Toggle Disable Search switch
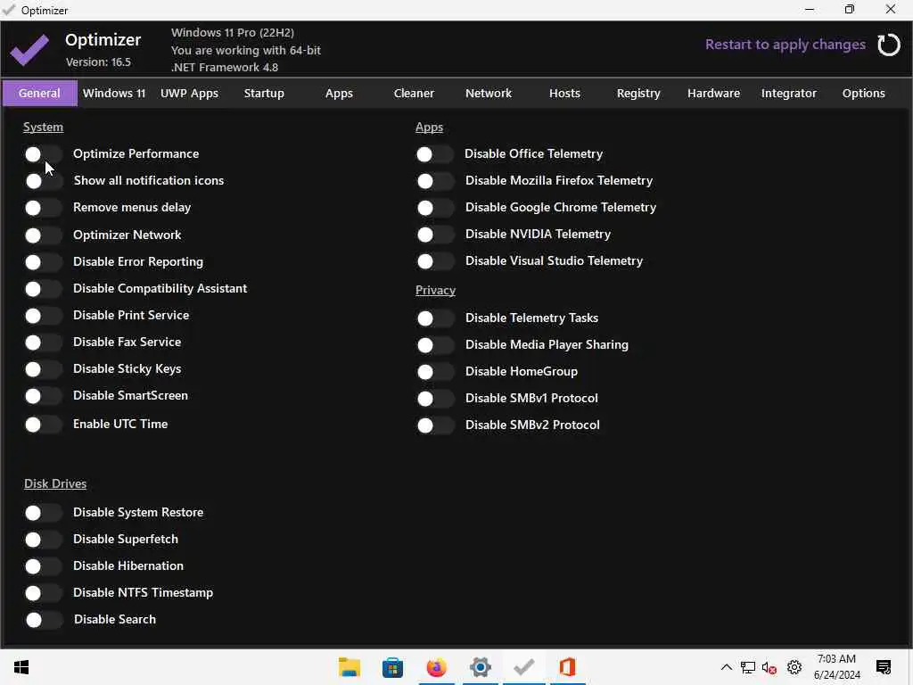Image resolution: width=913 pixels, height=685 pixels. pyautogui.click(x=43, y=620)
